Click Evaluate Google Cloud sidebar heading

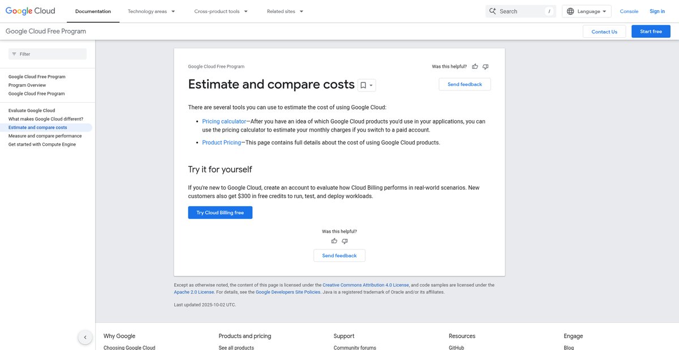click(32, 111)
